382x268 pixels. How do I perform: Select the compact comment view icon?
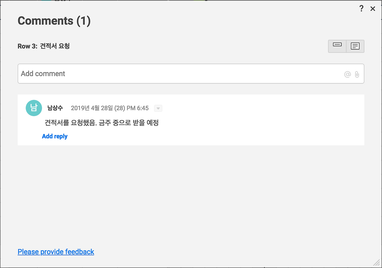337,46
